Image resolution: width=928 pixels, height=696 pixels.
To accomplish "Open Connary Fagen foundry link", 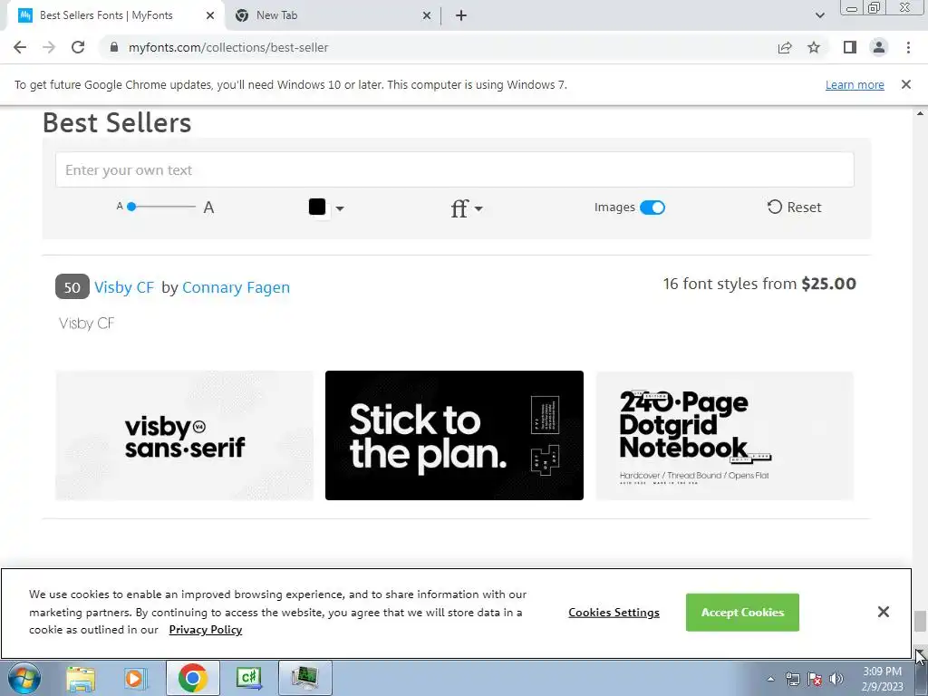I will pyautogui.click(x=237, y=287).
